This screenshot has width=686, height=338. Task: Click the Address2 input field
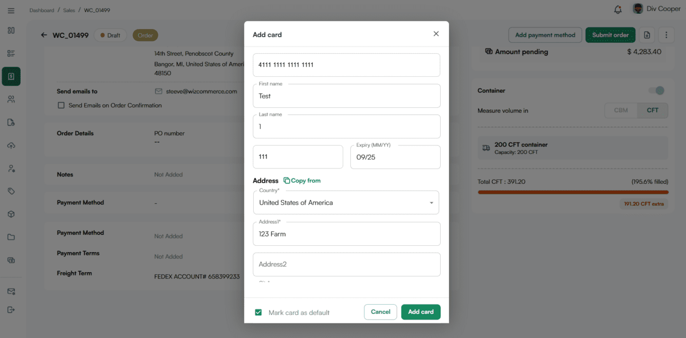click(x=346, y=264)
